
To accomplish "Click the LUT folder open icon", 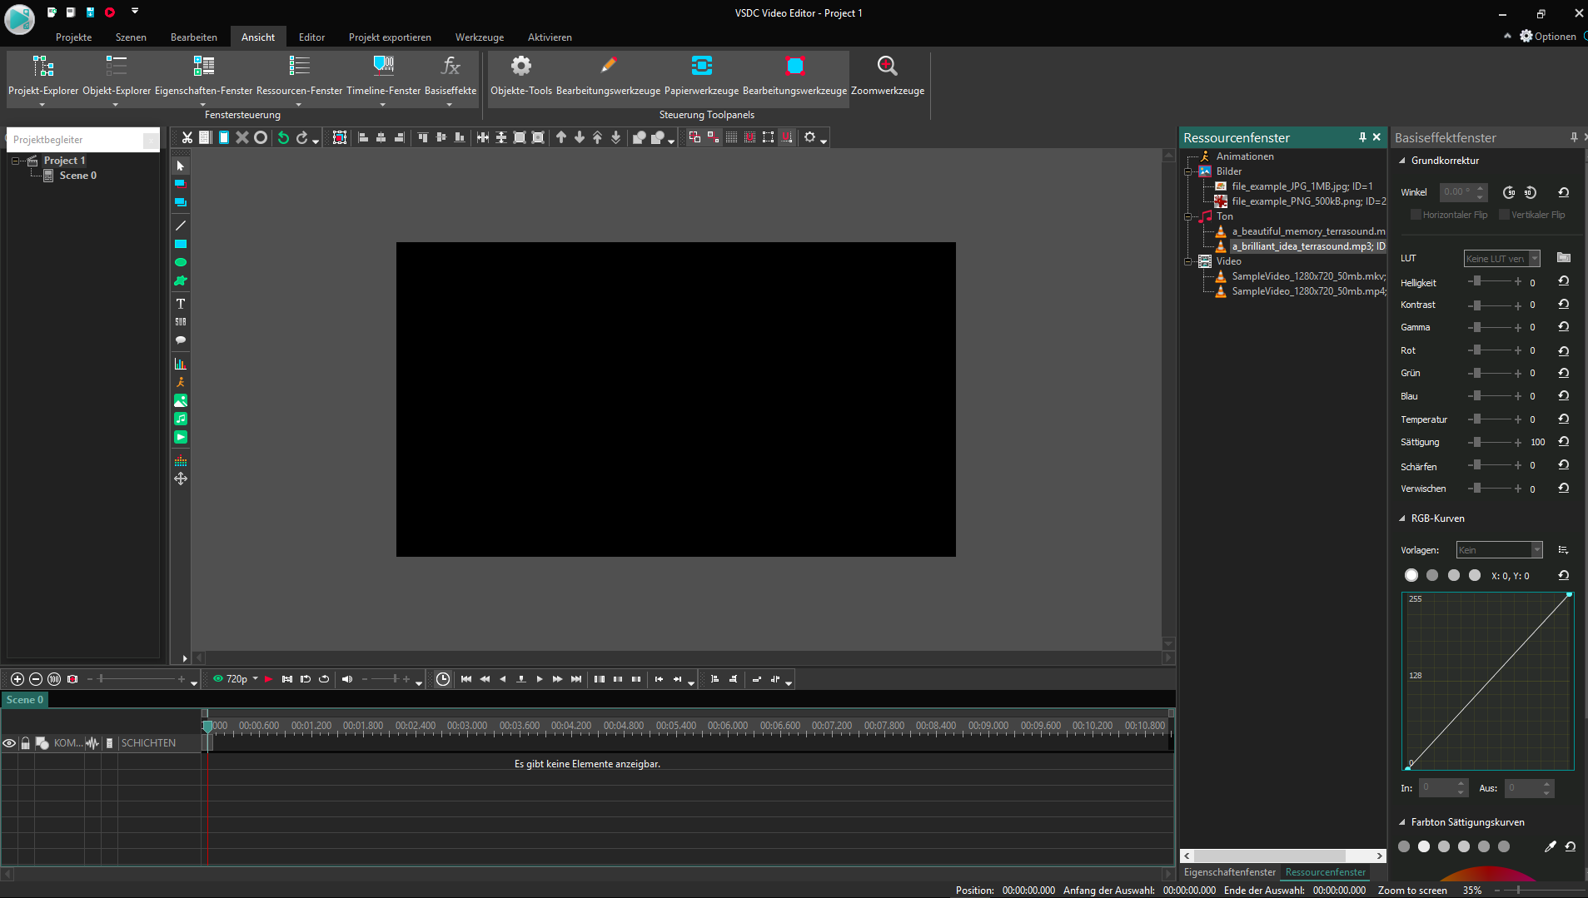I will (x=1563, y=258).
